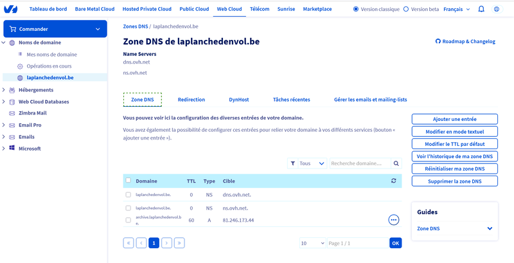Screen dimensions: 514x263
Task: Click the globe icon beside laplanchedenvol.be
Action: coord(20,78)
